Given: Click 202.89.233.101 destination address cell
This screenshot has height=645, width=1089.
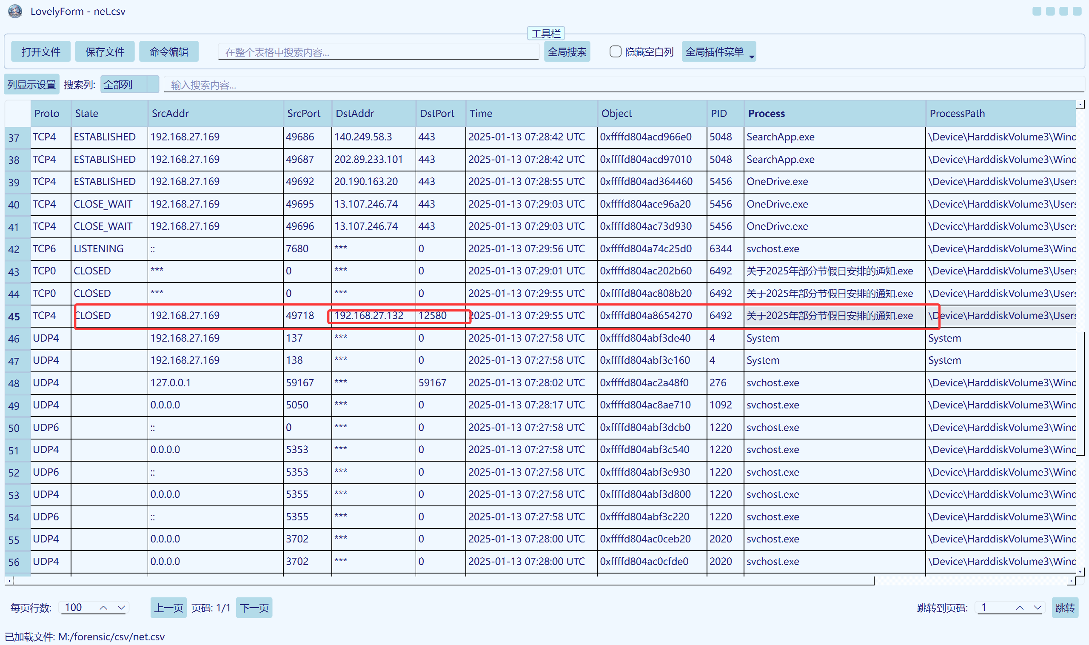Looking at the screenshot, I should tap(374, 160).
